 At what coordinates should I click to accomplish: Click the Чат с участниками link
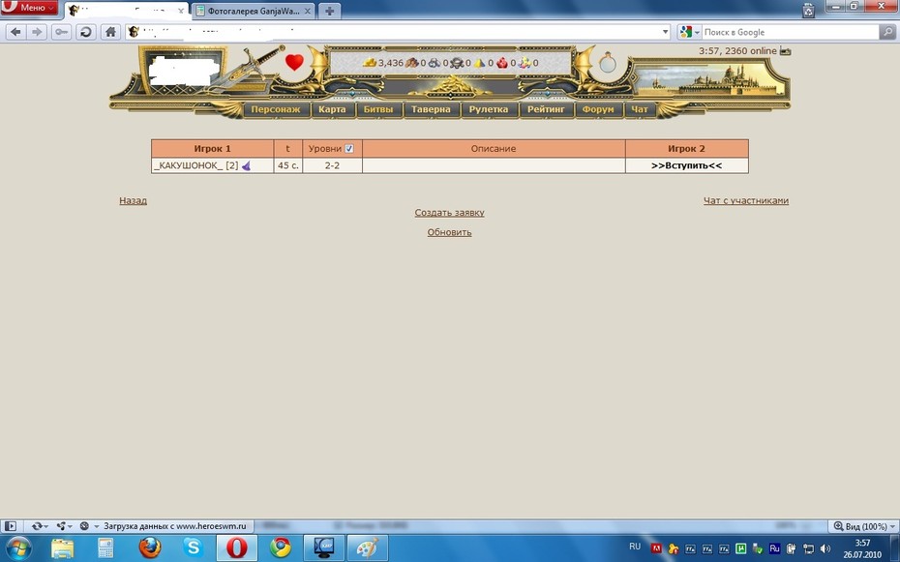coord(746,201)
